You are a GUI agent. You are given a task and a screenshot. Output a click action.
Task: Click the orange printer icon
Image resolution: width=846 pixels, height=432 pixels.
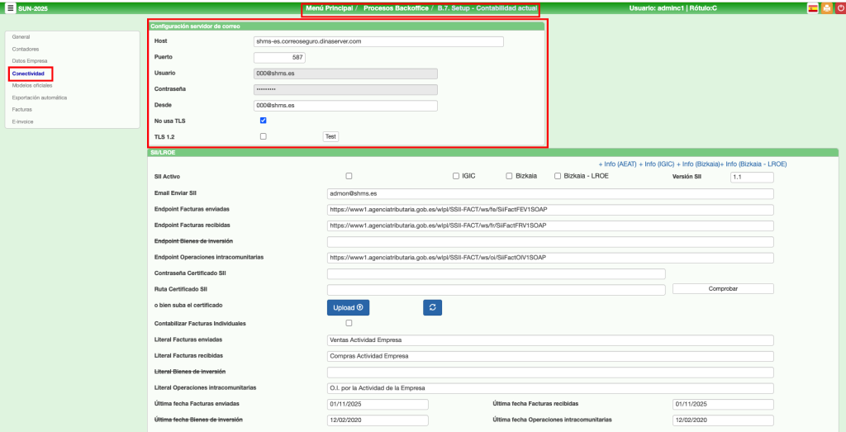pyautogui.click(x=826, y=8)
